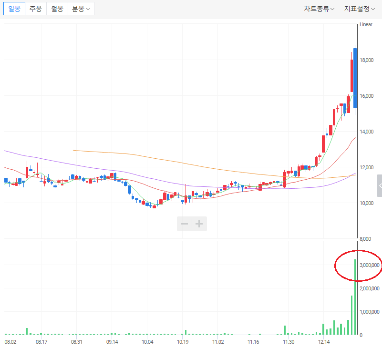
Task: Click the 12,000 price axis label
Action: 366,167
